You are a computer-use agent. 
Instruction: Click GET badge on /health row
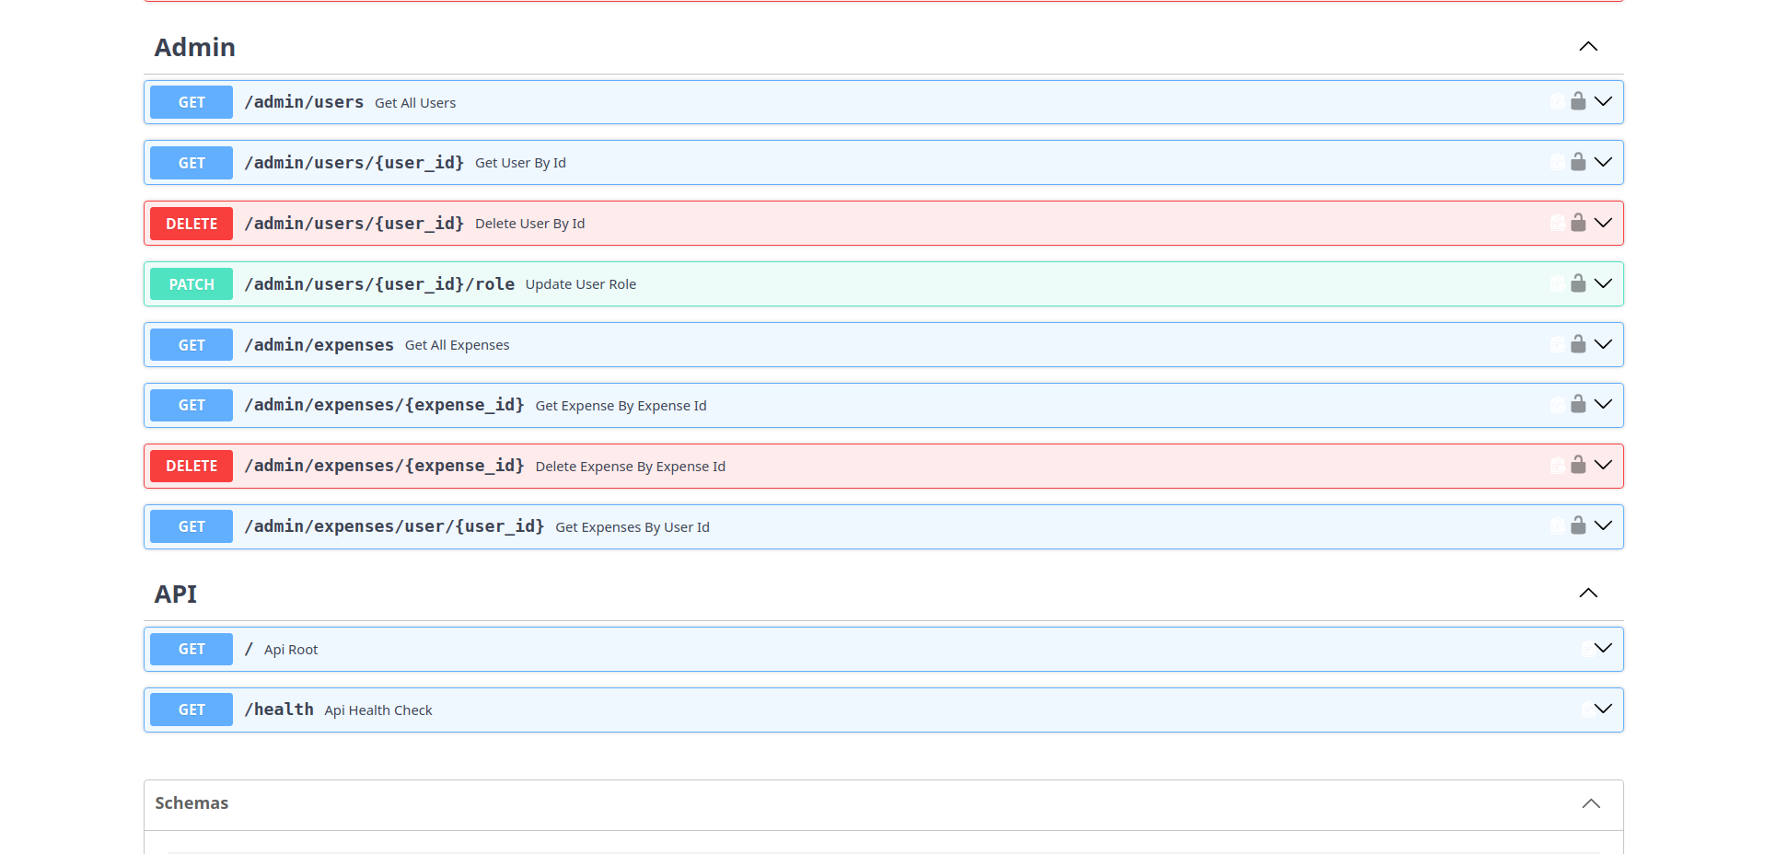pos(192,710)
